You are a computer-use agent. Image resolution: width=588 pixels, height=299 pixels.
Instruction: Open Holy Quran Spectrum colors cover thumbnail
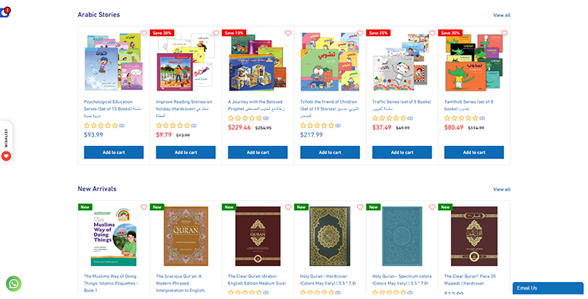pos(402,236)
